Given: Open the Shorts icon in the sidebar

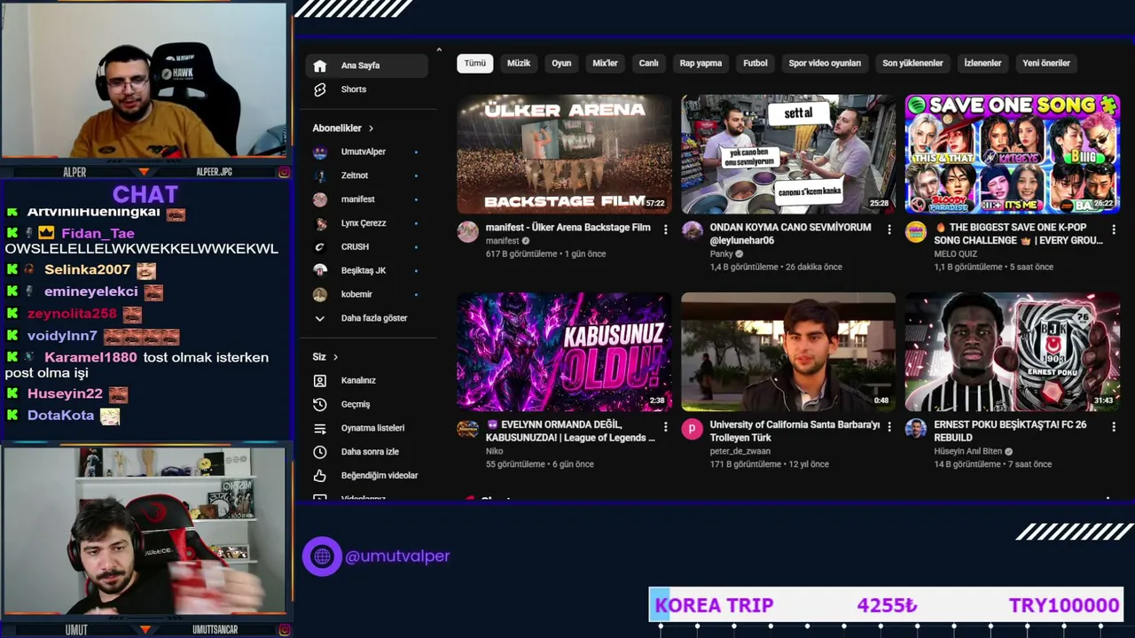Looking at the screenshot, I should pyautogui.click(x=320, y=89).
